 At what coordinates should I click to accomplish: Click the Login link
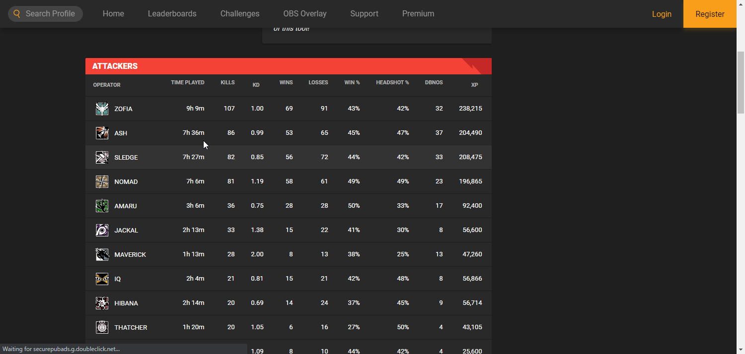(662, 14)
